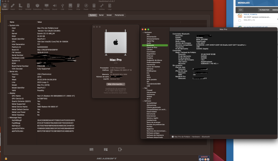Click the lock icon in Hackintool corner
The image size is (278, 161).
tap(6, 159)
